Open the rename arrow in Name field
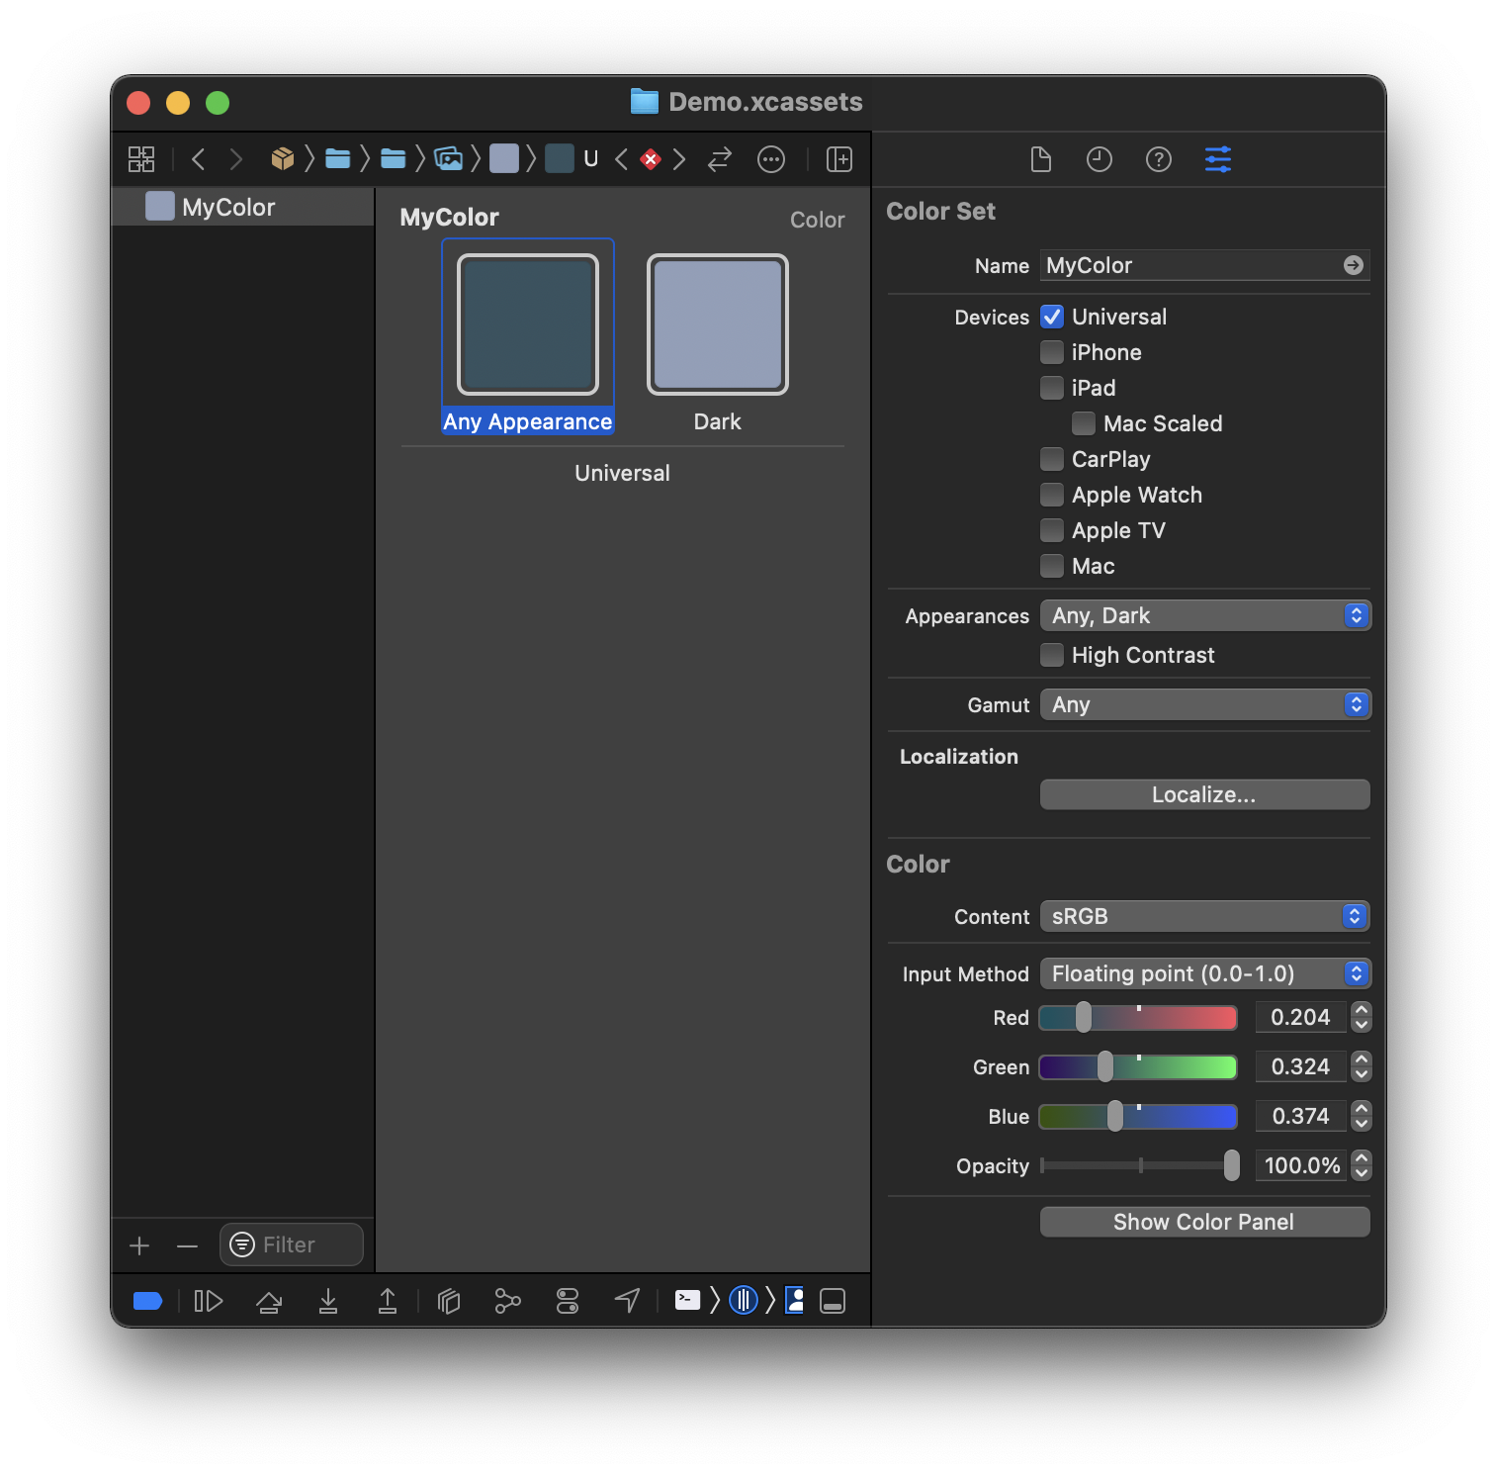This screenshot has height=1474, width=1497. (1354, 265)
